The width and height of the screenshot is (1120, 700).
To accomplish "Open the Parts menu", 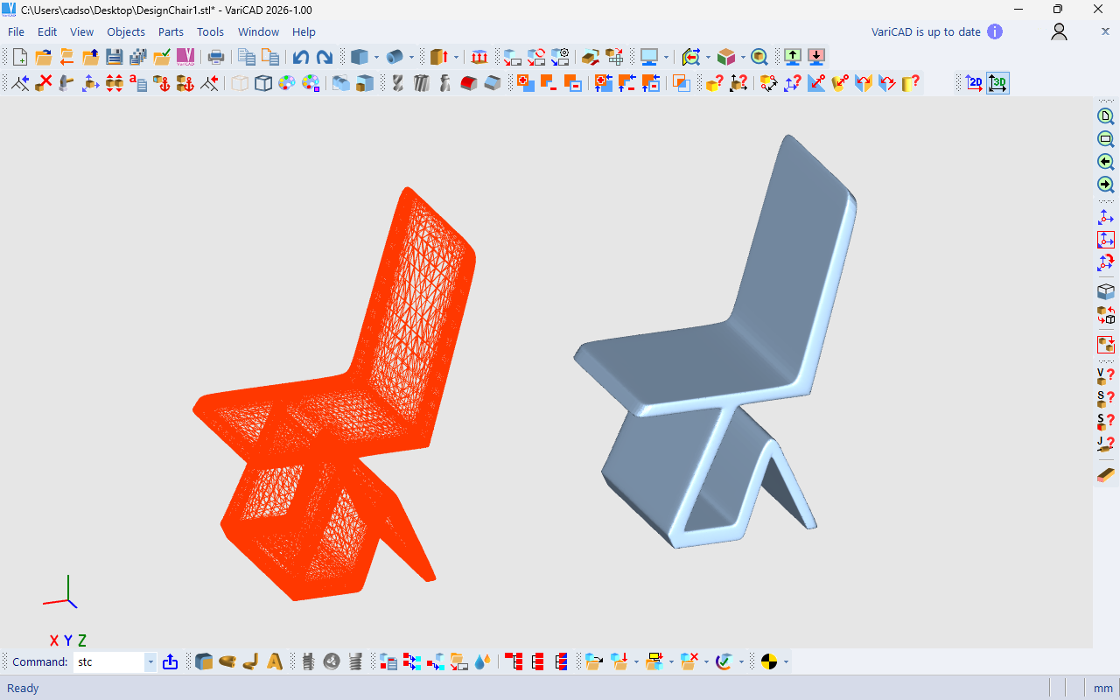I will coord(171,31).
